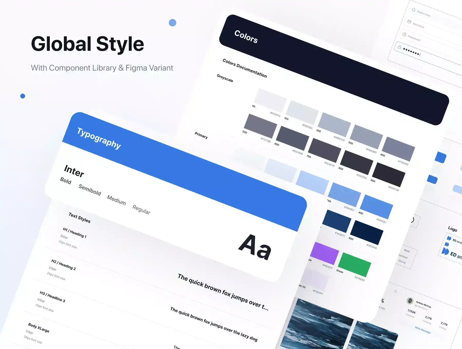Viewport: 462px width, 349px height.
Task: Click the padlock icon beside Password placeholder
Action: click(404, 34)
